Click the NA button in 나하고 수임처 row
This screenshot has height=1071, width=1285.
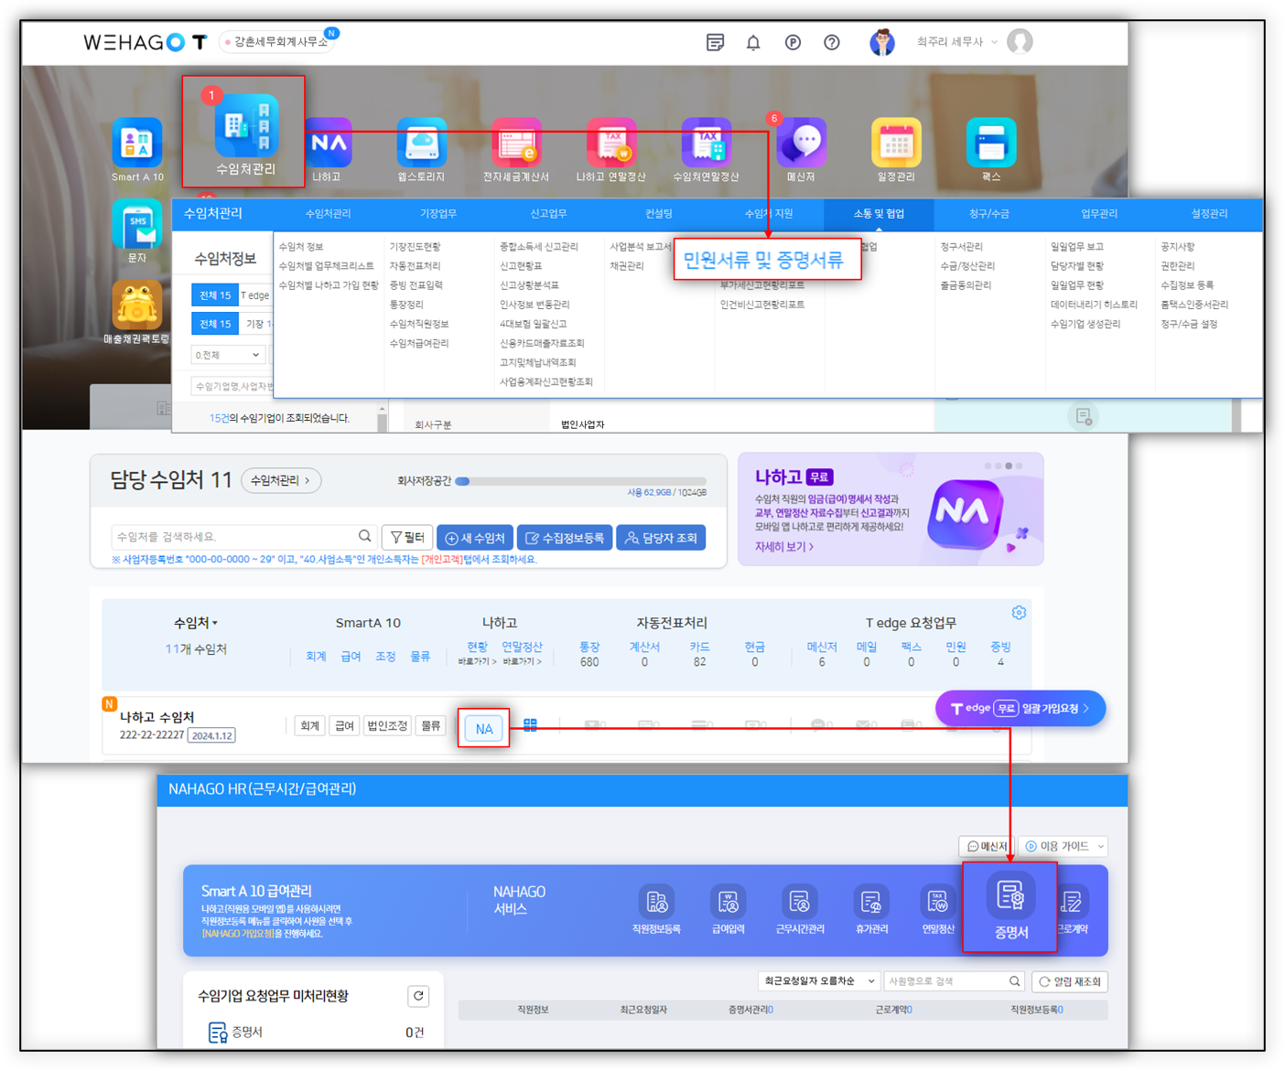point(484,729)
